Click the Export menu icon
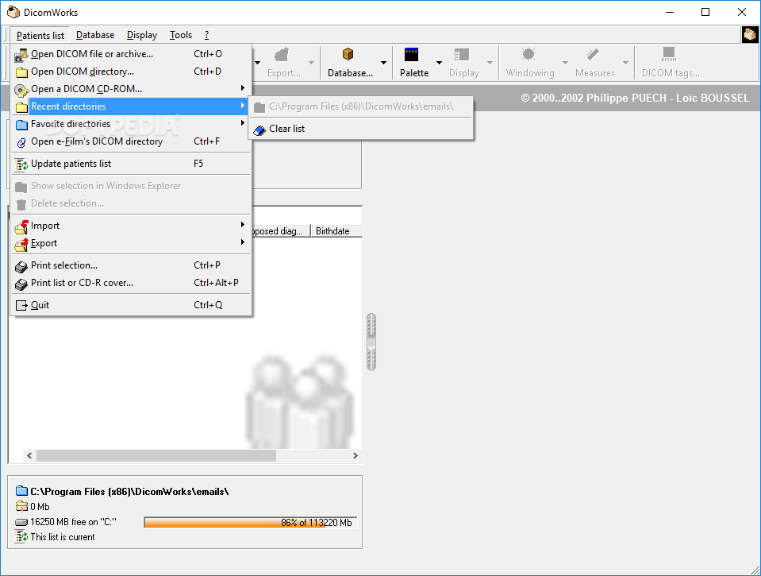The width and height of the screenshot is (761, 576). 21,244
